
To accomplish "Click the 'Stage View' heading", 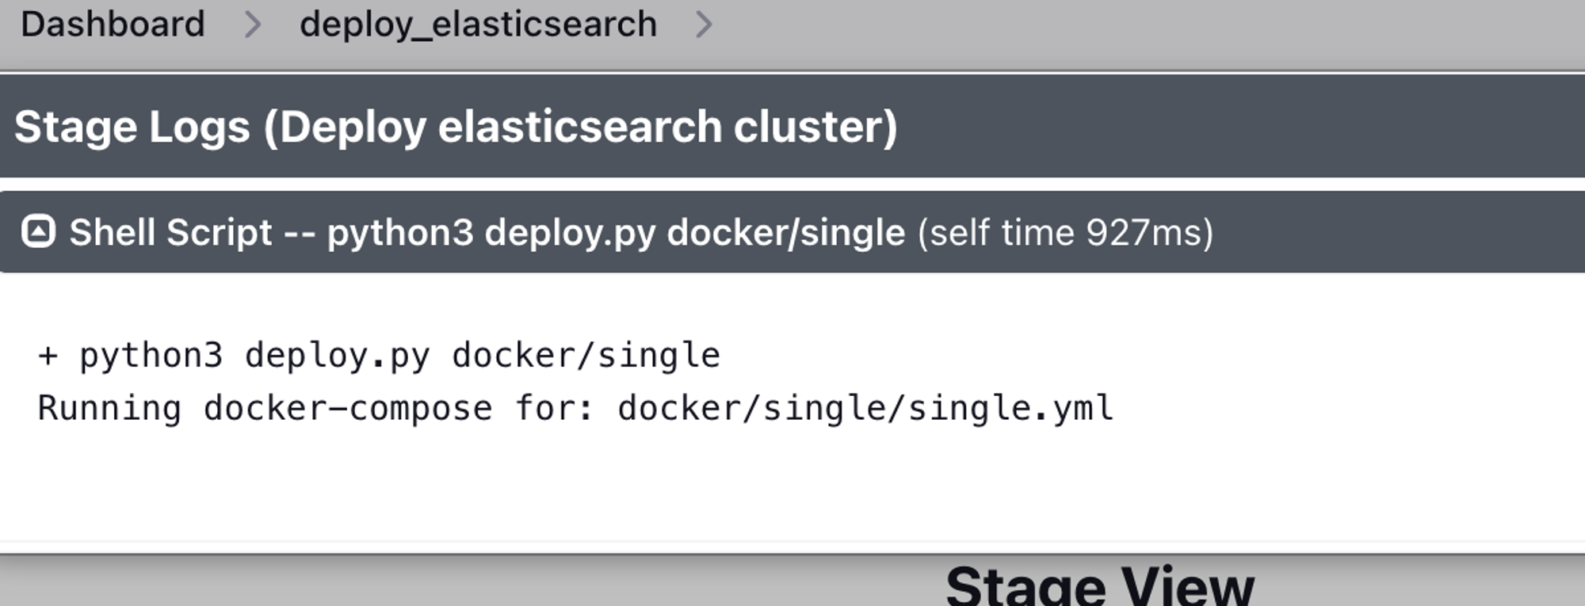I will [x=1100, y=585].
